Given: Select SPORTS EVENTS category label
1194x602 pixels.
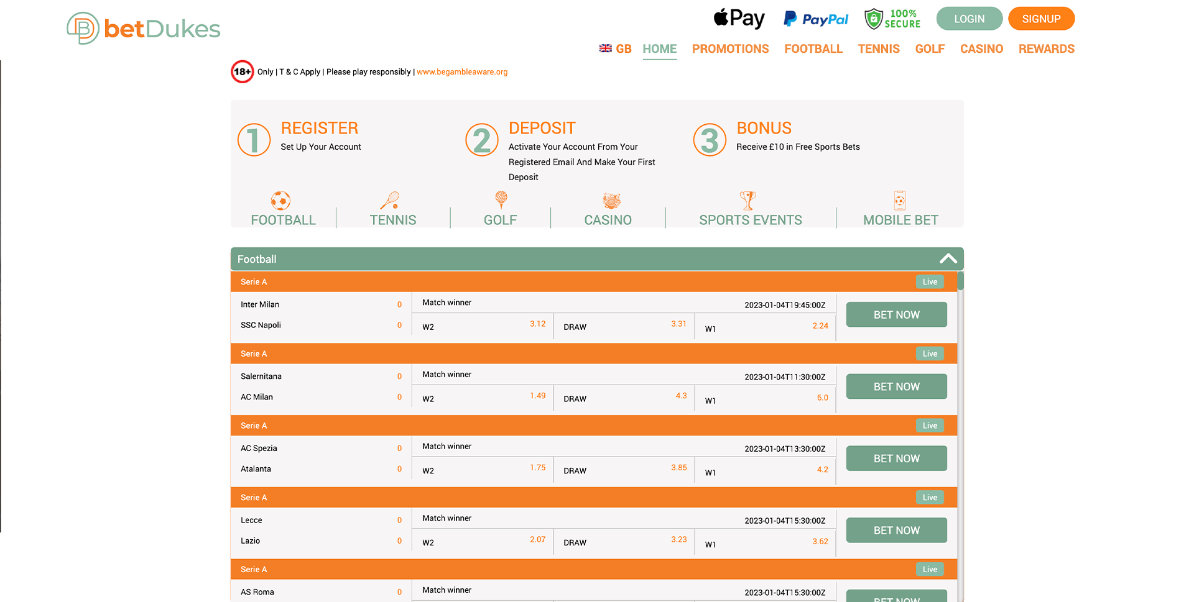Looking at the screenshot, I should pyautogui.click(x=750, y=220).
